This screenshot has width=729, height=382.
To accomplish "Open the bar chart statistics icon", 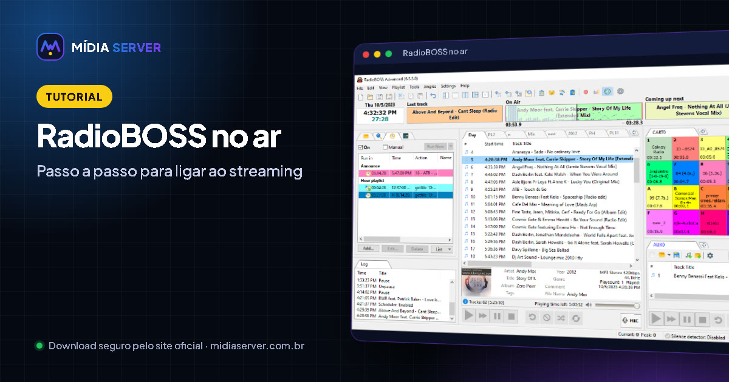I will 596,92.
